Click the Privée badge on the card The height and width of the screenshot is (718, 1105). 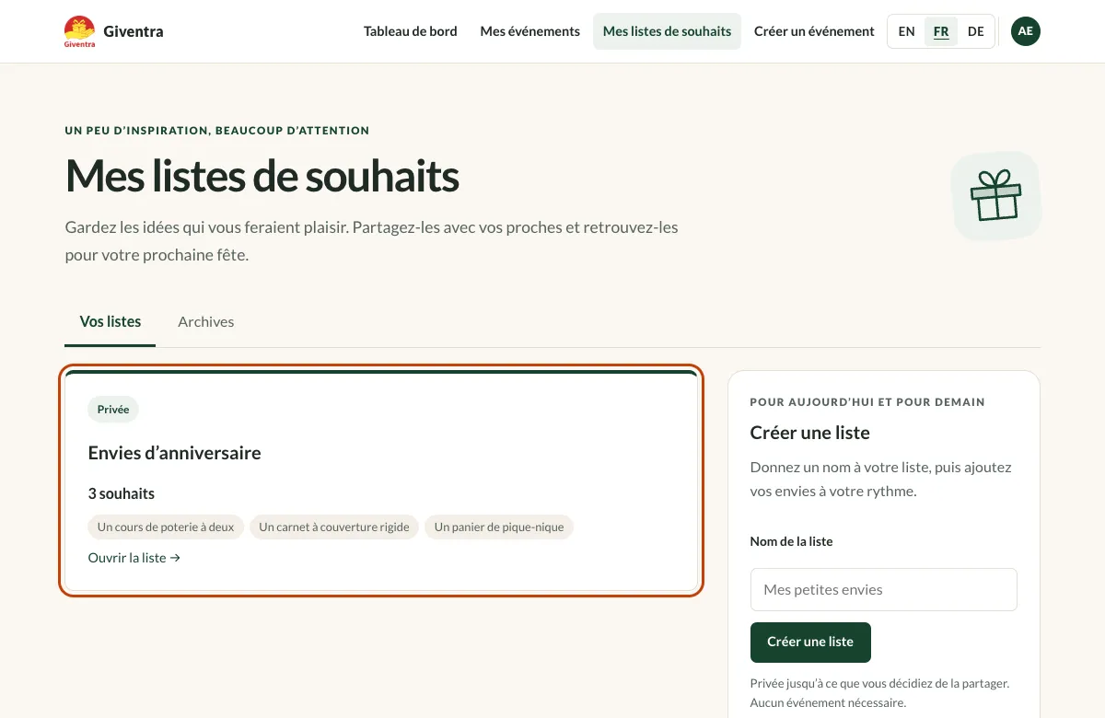(x=113, y=410)
